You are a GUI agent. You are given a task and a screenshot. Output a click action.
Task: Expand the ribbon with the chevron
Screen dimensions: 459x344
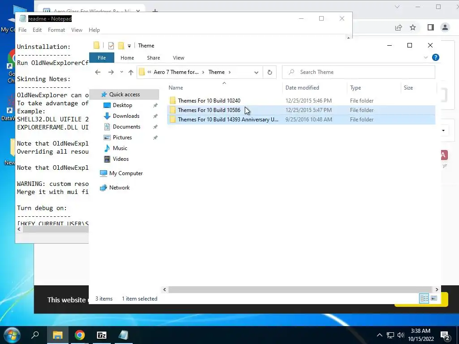(x=426, y=58)
